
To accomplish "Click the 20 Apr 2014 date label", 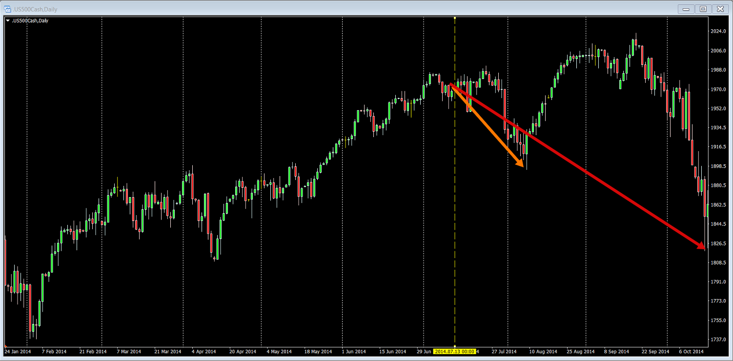I will point(243,351).
